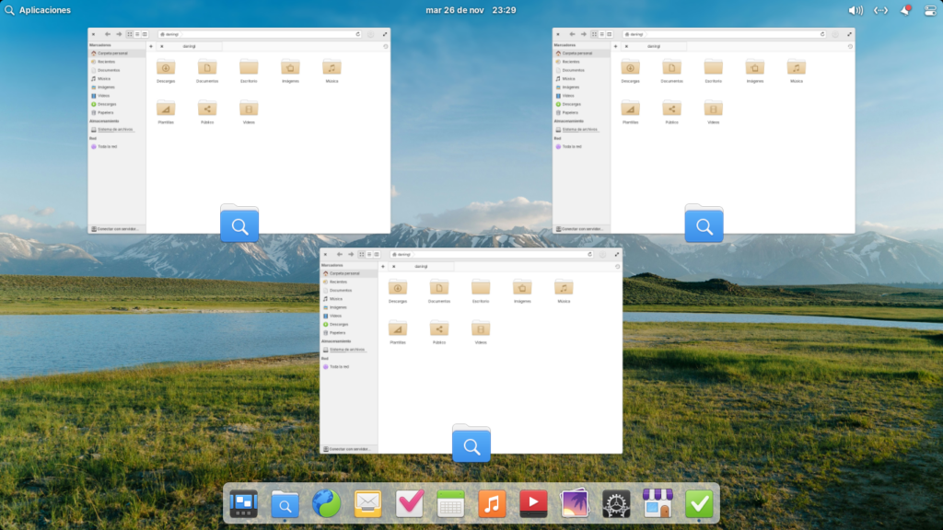Click the path bar in center Files window
The width and height of the screenshot is (943, 530).
pyautogui.click(x=488, y=254)
